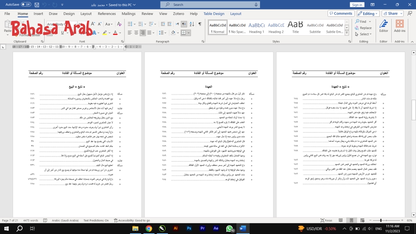Open the Add-ins panel
The image size is (416, 234).
pyautogui.click(x=400, y=26)
